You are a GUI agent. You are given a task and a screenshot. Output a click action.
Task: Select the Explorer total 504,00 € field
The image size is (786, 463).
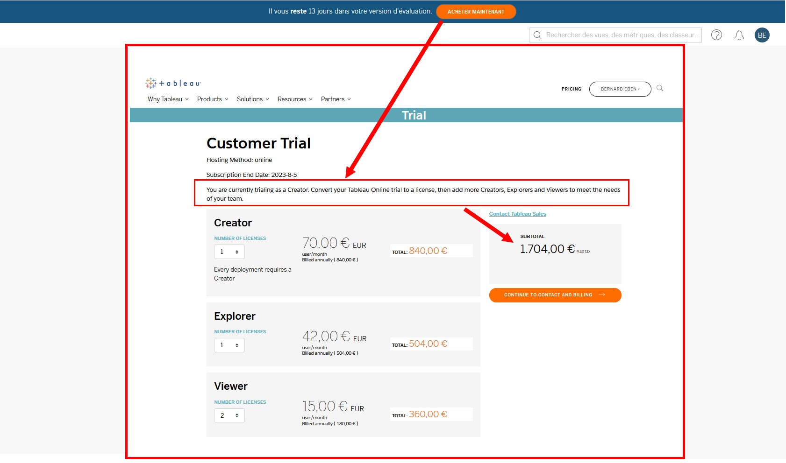pos(431,344)
